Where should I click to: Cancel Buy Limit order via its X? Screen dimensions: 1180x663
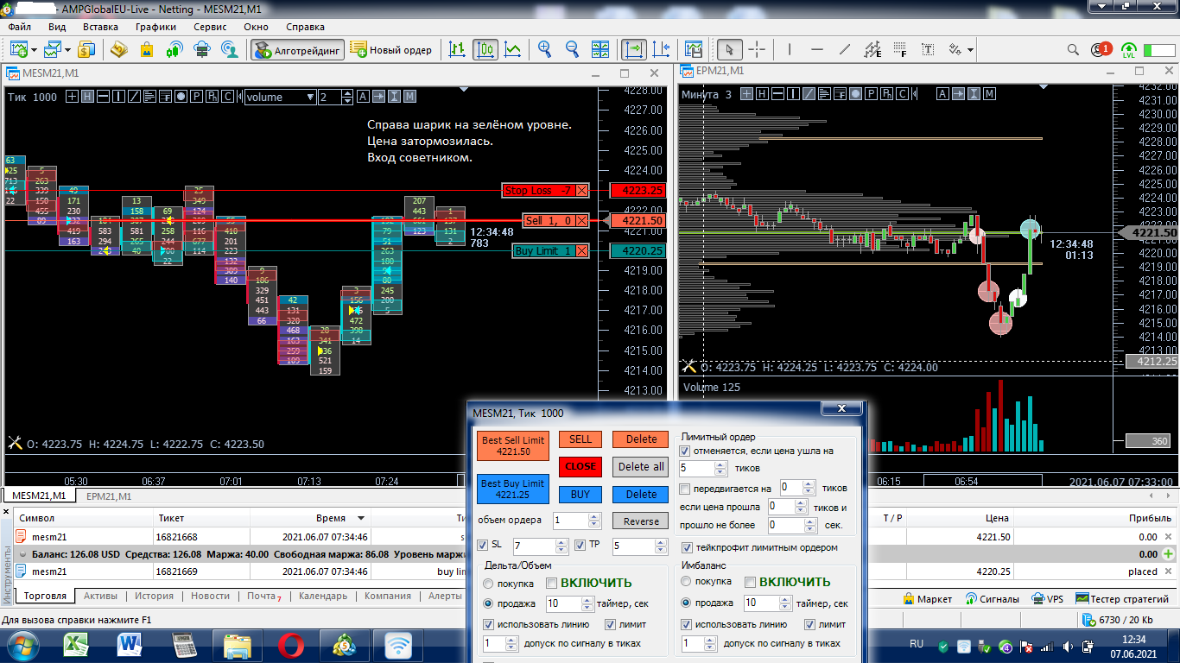click(x=582, y=250)
